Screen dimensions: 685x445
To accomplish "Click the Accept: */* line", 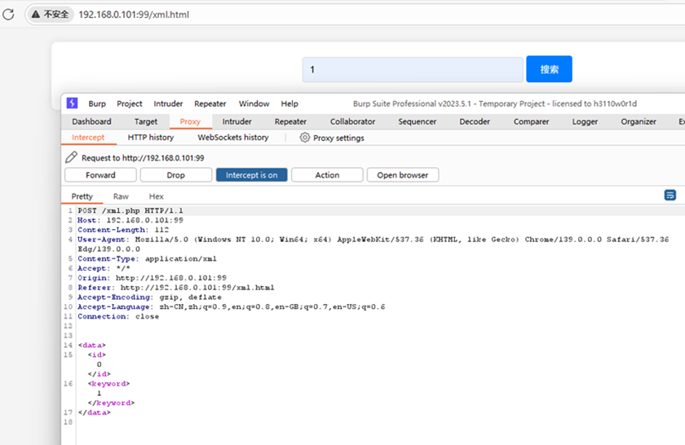I will point(104,268).
